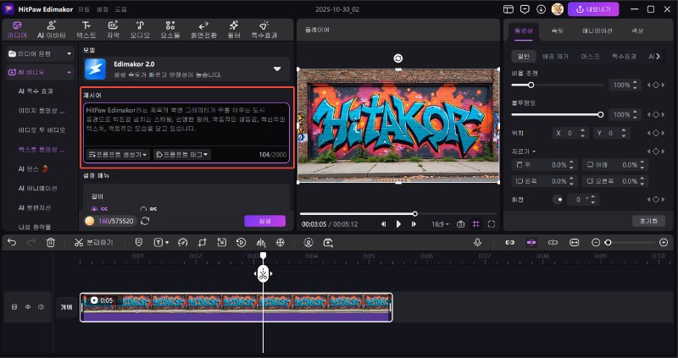Click the crop icon in timeline toolbar
Screen dimensions: 678x358
pyautogui.click(x=203, y=243)
